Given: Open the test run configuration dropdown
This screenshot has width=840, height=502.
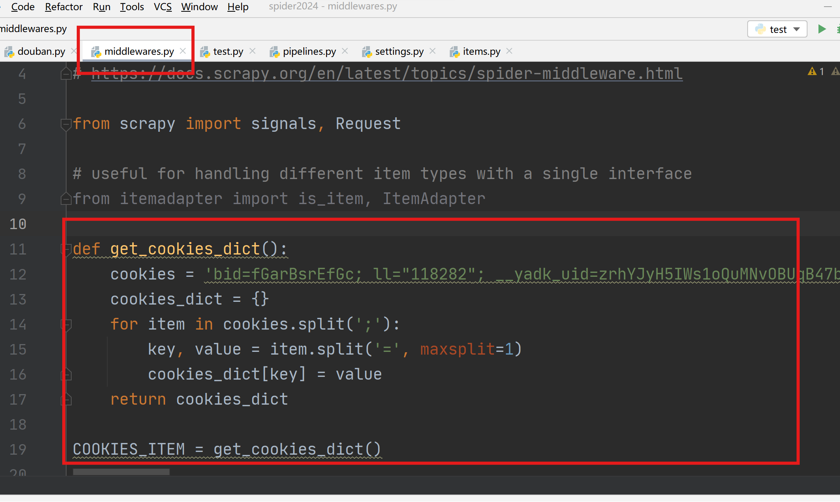Looking at the screenshot, I should pyautogui.click(x=797, y=29).
